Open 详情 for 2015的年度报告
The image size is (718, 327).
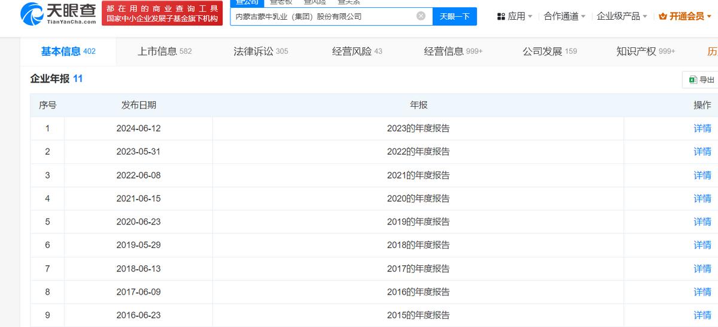(x=702, y=315)
